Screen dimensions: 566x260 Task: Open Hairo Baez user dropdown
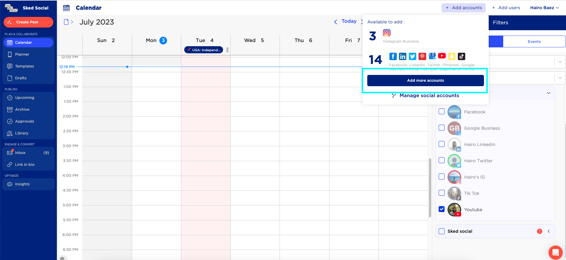544,8
